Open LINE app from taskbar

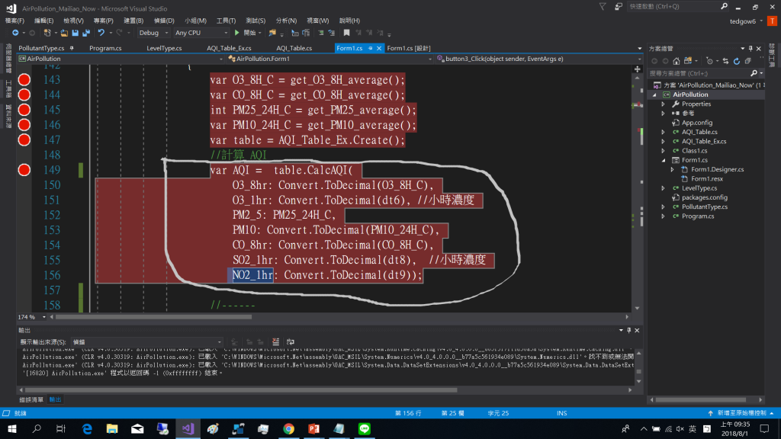365,428
